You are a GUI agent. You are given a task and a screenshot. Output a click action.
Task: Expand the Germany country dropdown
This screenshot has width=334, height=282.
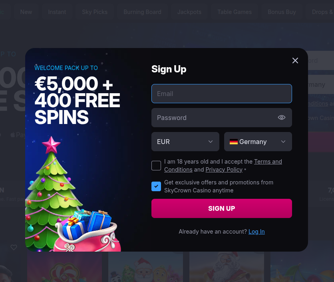click(258, 142)
